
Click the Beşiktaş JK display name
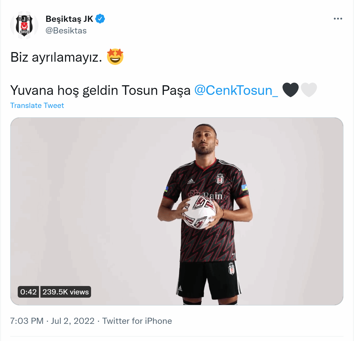[69, 19]
